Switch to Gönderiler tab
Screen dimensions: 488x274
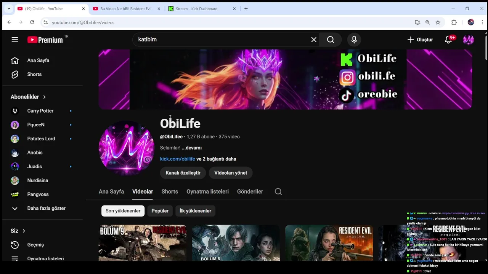pos(250,191)
